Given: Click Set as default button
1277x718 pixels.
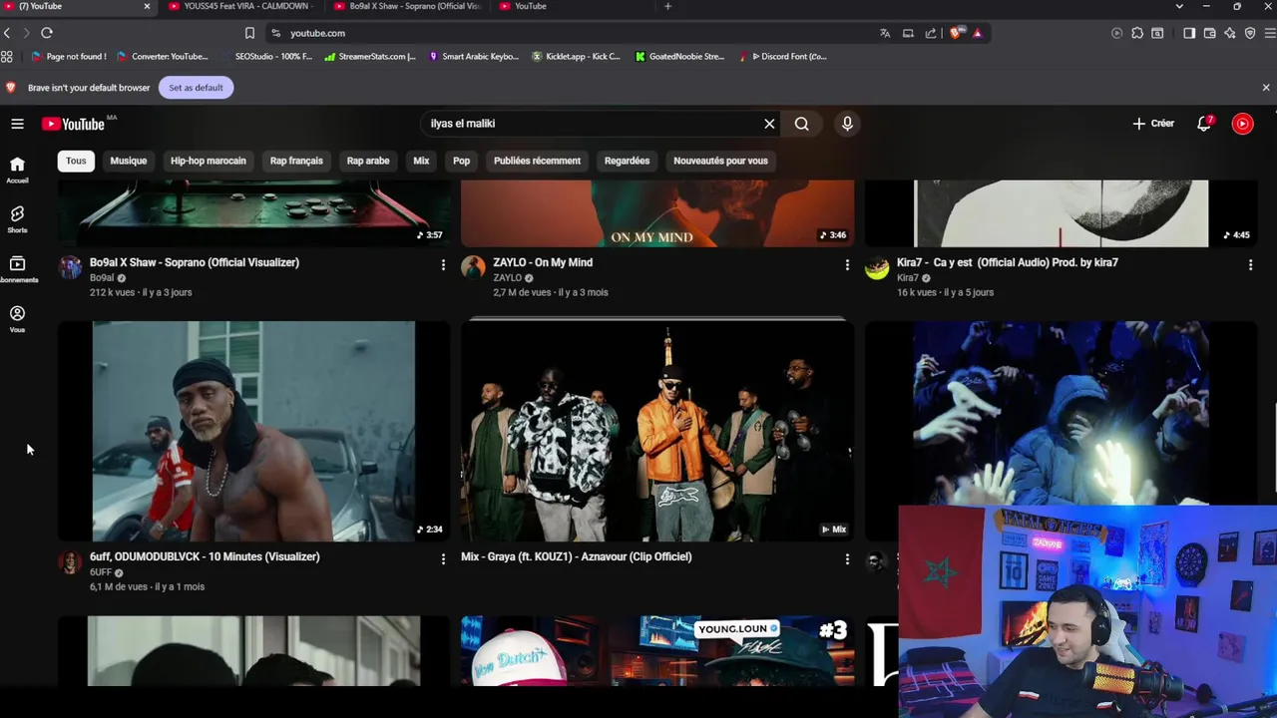Looking at the screenshot, I should [x=196, y=88].
